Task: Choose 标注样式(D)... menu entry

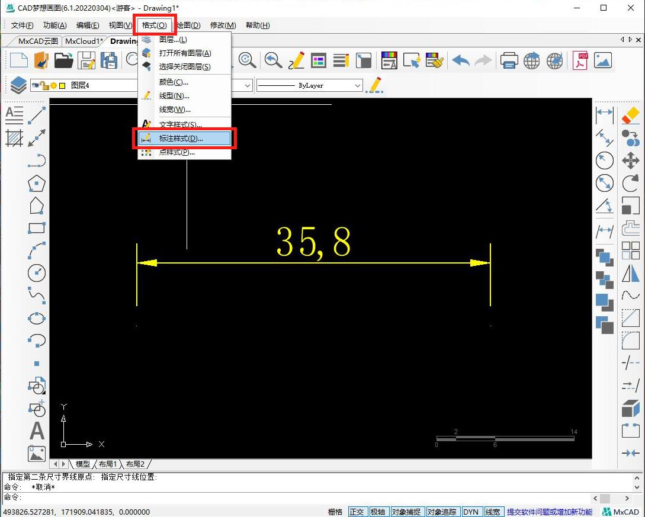Action: pyautogui.click(x=181, y=139)
